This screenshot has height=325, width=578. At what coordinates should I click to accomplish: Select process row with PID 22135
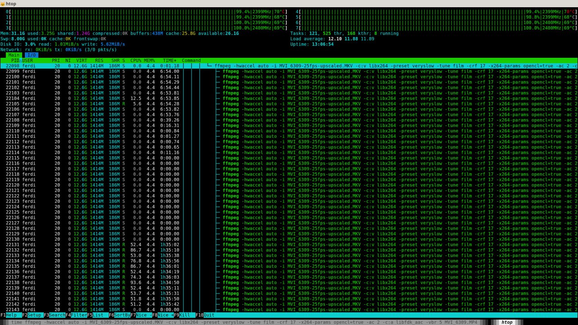(x=289, y=266)
